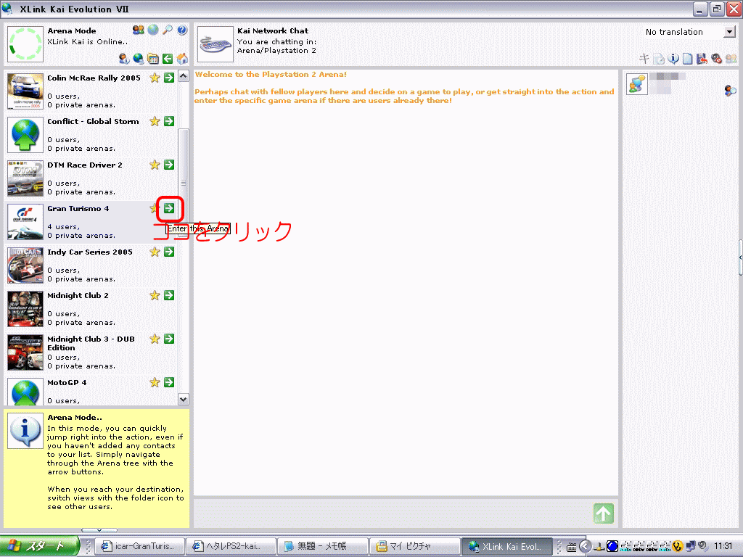Click the user info icon below XLink Kai is Online
Viewport: 743px width, 557px height.
(x=124, y=59)
